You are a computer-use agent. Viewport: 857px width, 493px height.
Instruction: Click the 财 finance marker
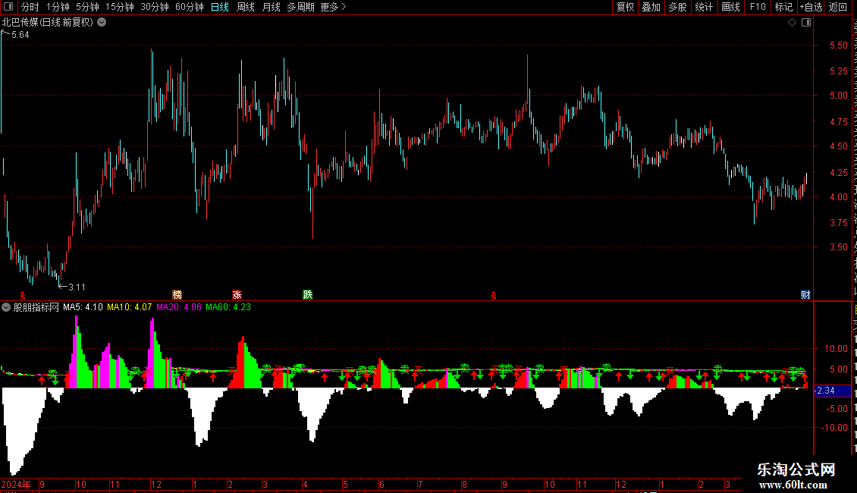tap(805, 295)
